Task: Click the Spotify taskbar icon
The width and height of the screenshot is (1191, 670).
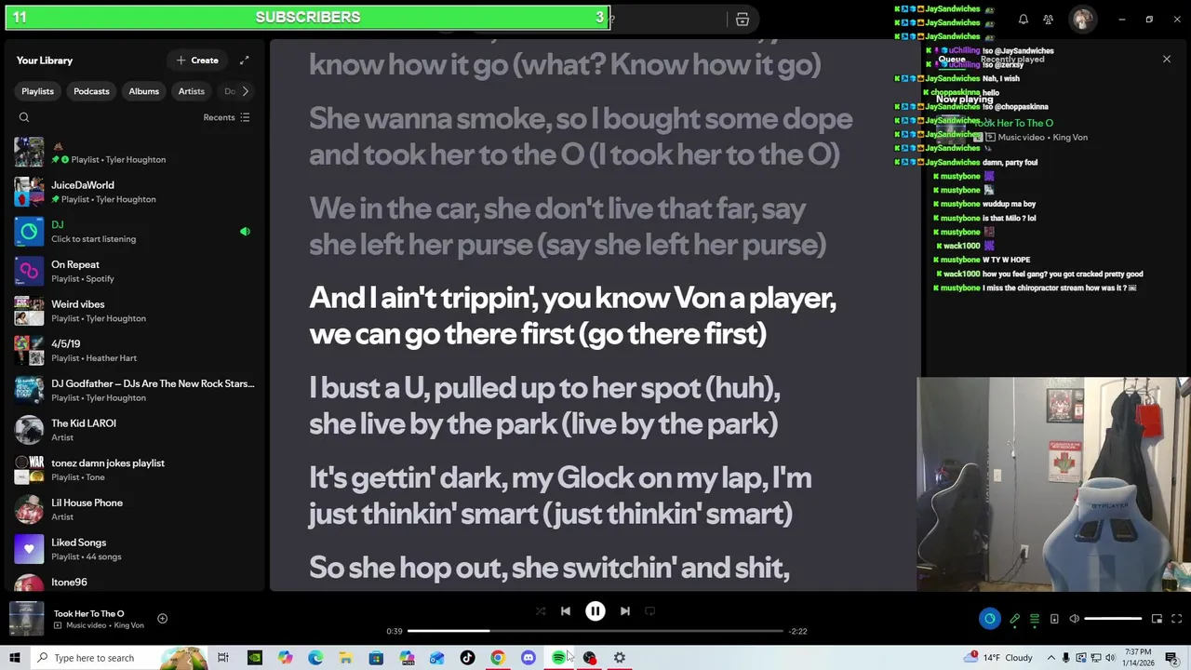Action: [558, 658]
